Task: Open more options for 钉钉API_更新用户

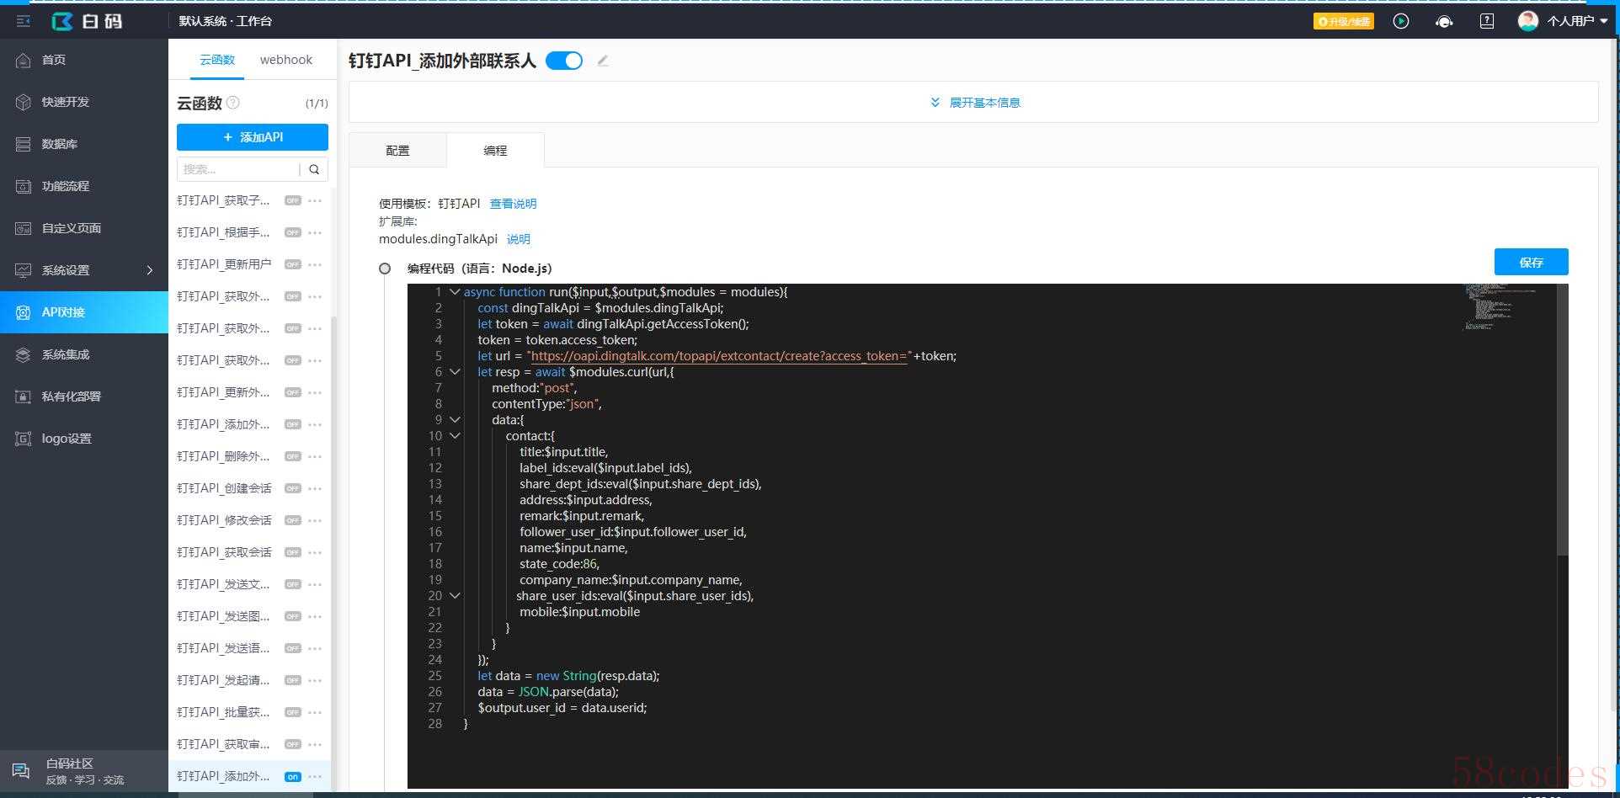Action: pos(315,264)
